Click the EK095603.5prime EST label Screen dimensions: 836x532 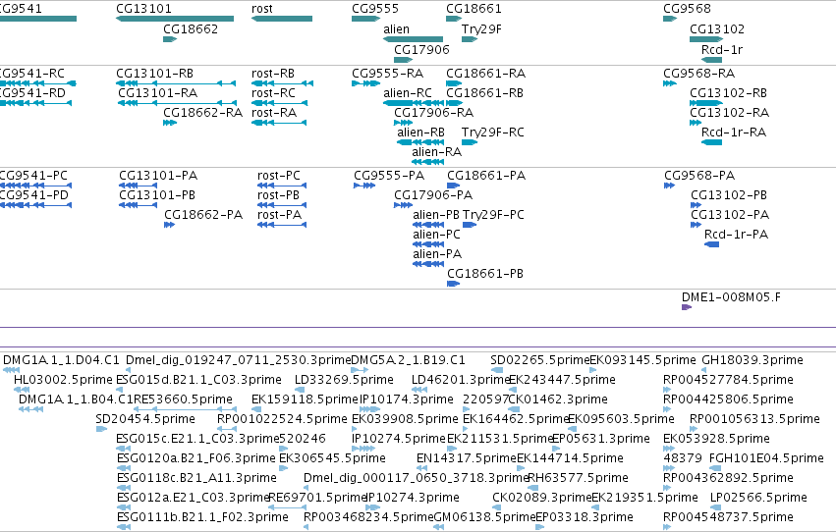point(621,419)
